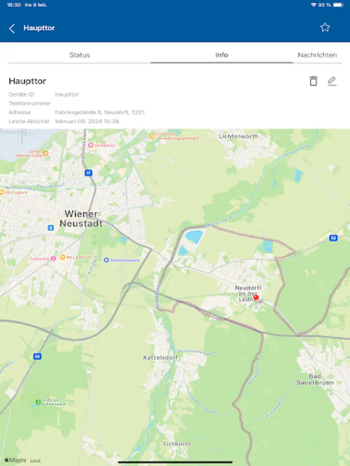The width and height of the screenshot is (350, 466).
Task: Tap the back arrow next to Haupttor
Action: pyautogui.click(x=12, y=28)
